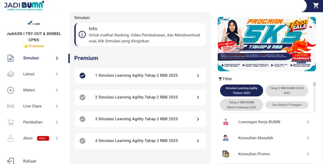Click the Simulasi A+ document icon

pyautogui.click(x=10, y=58)
